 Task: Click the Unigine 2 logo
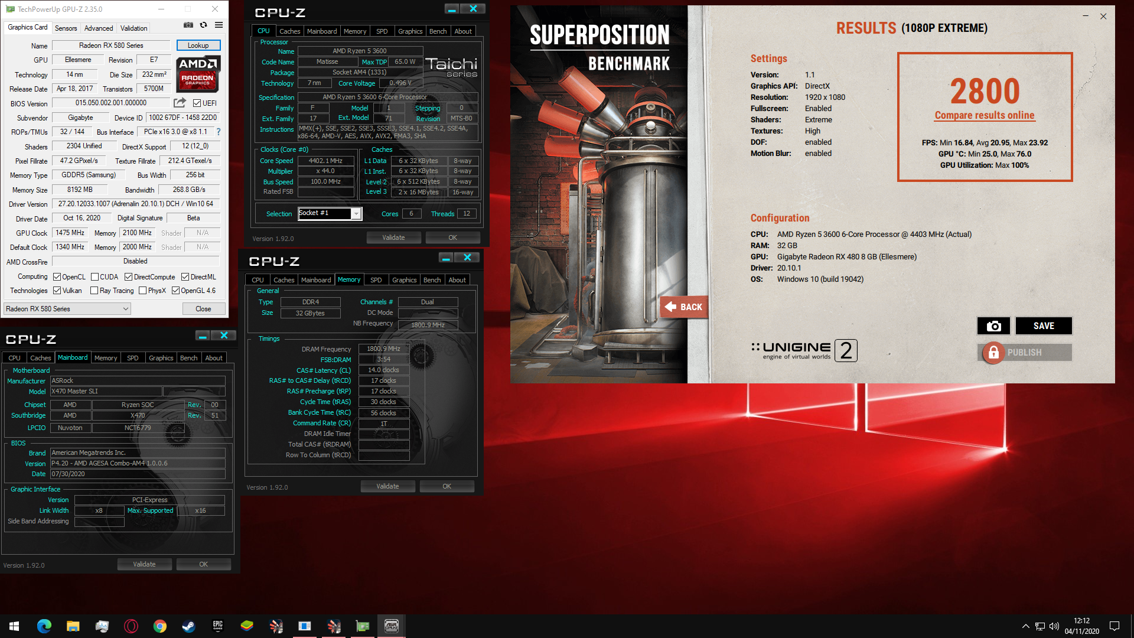tap(804, 350)
